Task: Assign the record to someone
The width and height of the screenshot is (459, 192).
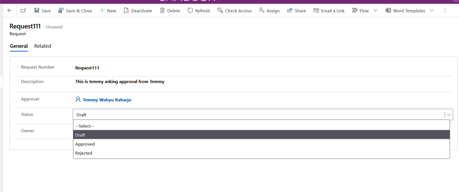Action: pyautogui.click(x=269, y=10)
